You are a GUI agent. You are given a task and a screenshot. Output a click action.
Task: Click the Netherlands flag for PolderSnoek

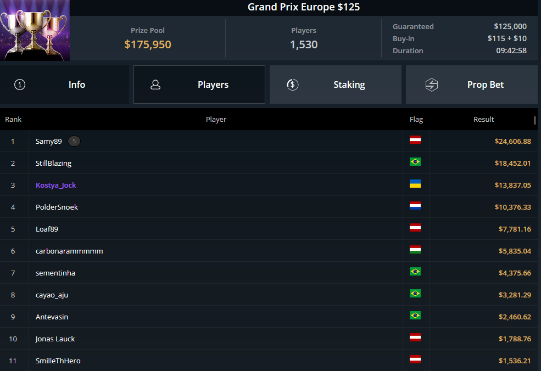(x=415, y=206)
